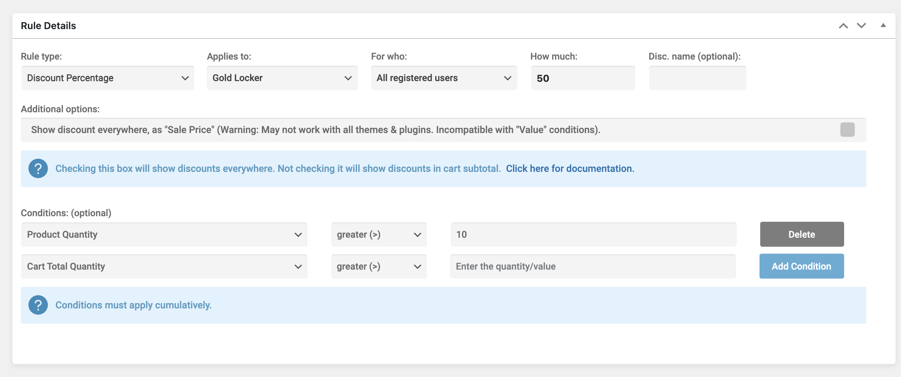901x377 pixels.
Task: Open the Applies to Gold Locker dropdown
Action: coord(282,78)
